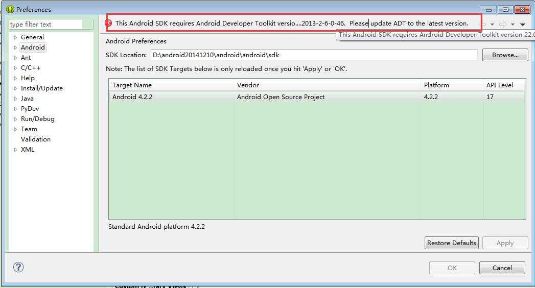Image resolution: width=535 pixels, height=288 pixels.
Task: Open the back navigation history dropdown
Action: [492, 24]
